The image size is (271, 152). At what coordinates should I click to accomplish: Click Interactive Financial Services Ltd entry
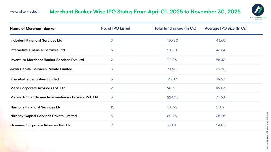[37, 50]
